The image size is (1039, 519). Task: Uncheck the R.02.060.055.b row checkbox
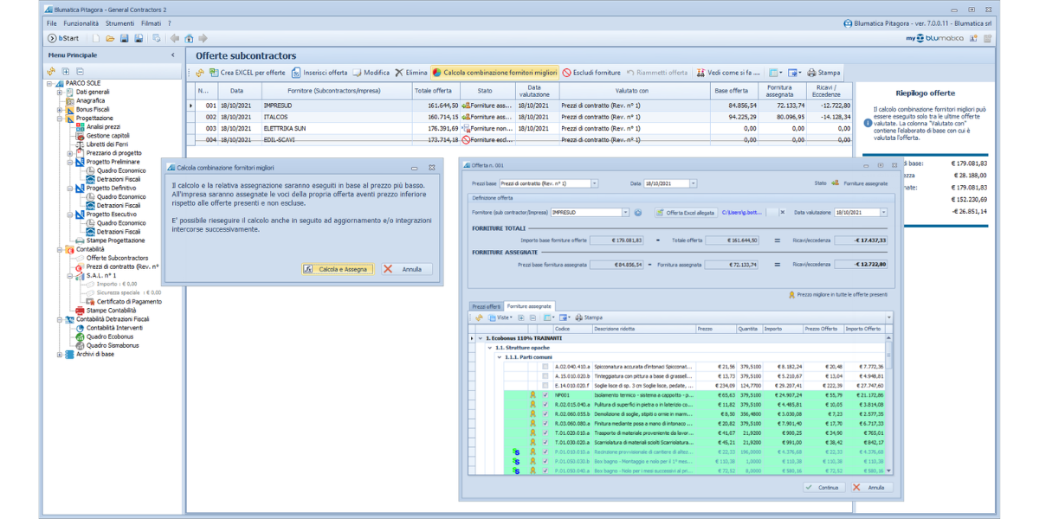tap(545, 414)
